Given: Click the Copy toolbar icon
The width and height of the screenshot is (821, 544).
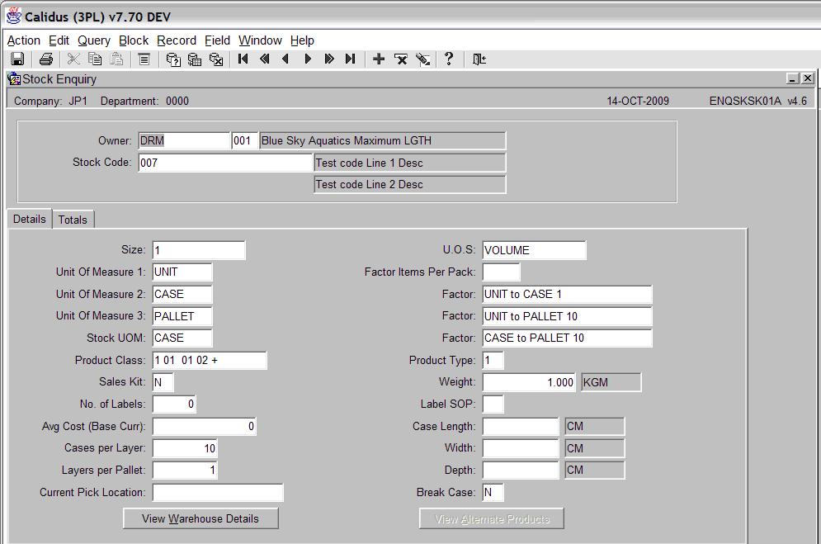Looking at the screenshot, I should 95,59.
